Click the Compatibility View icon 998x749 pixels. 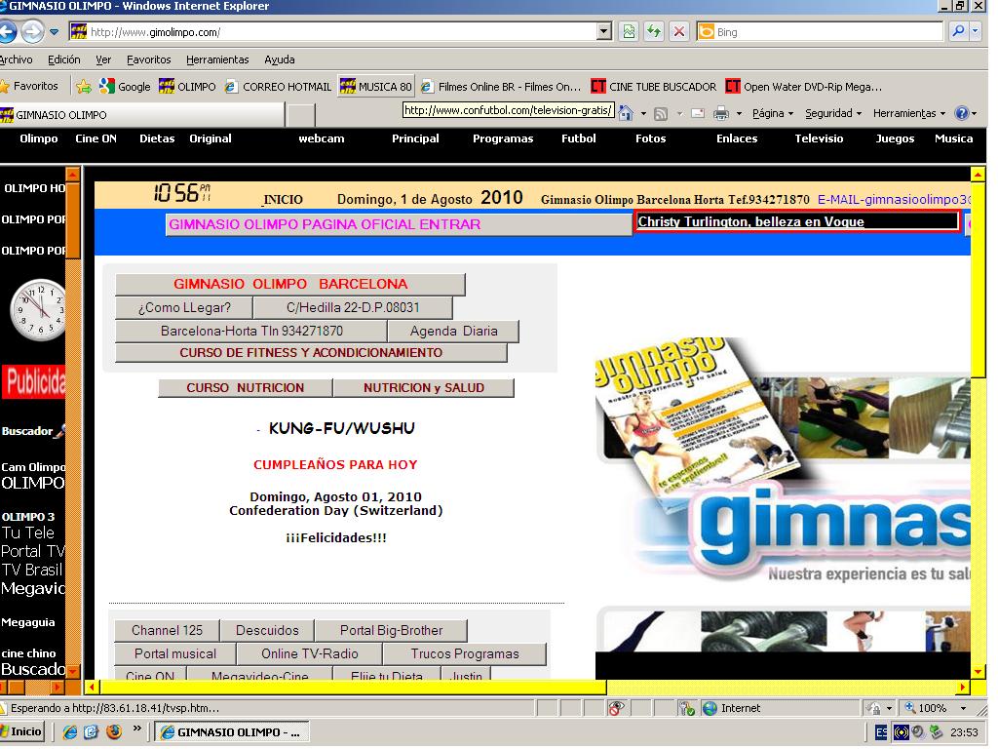tap(630, 32)
